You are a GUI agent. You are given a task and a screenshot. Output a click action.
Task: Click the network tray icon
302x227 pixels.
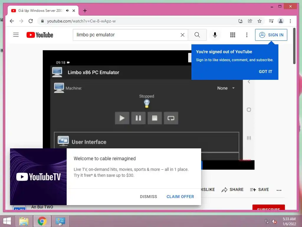point(267,221)
